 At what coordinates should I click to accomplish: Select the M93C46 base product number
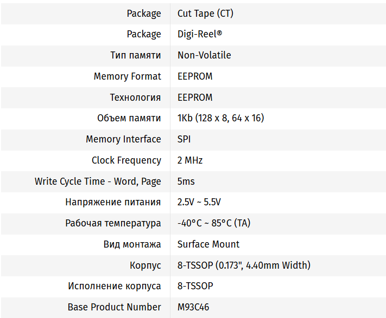tap(193, 307)
